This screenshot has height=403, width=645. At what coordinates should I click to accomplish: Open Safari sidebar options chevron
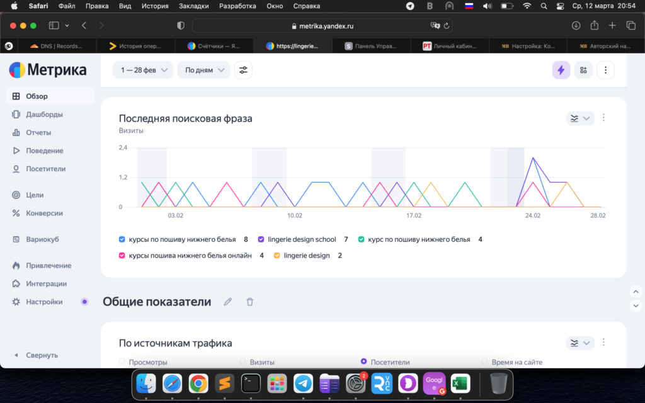[x=67, y=25]
